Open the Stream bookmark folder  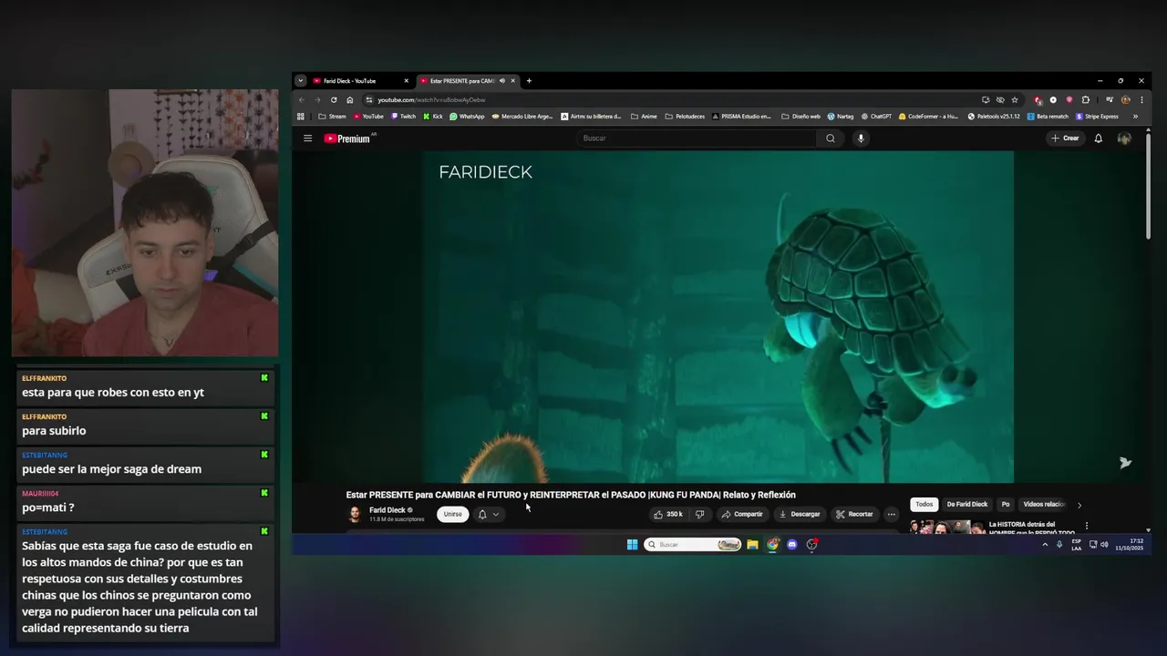pos(332,117)
